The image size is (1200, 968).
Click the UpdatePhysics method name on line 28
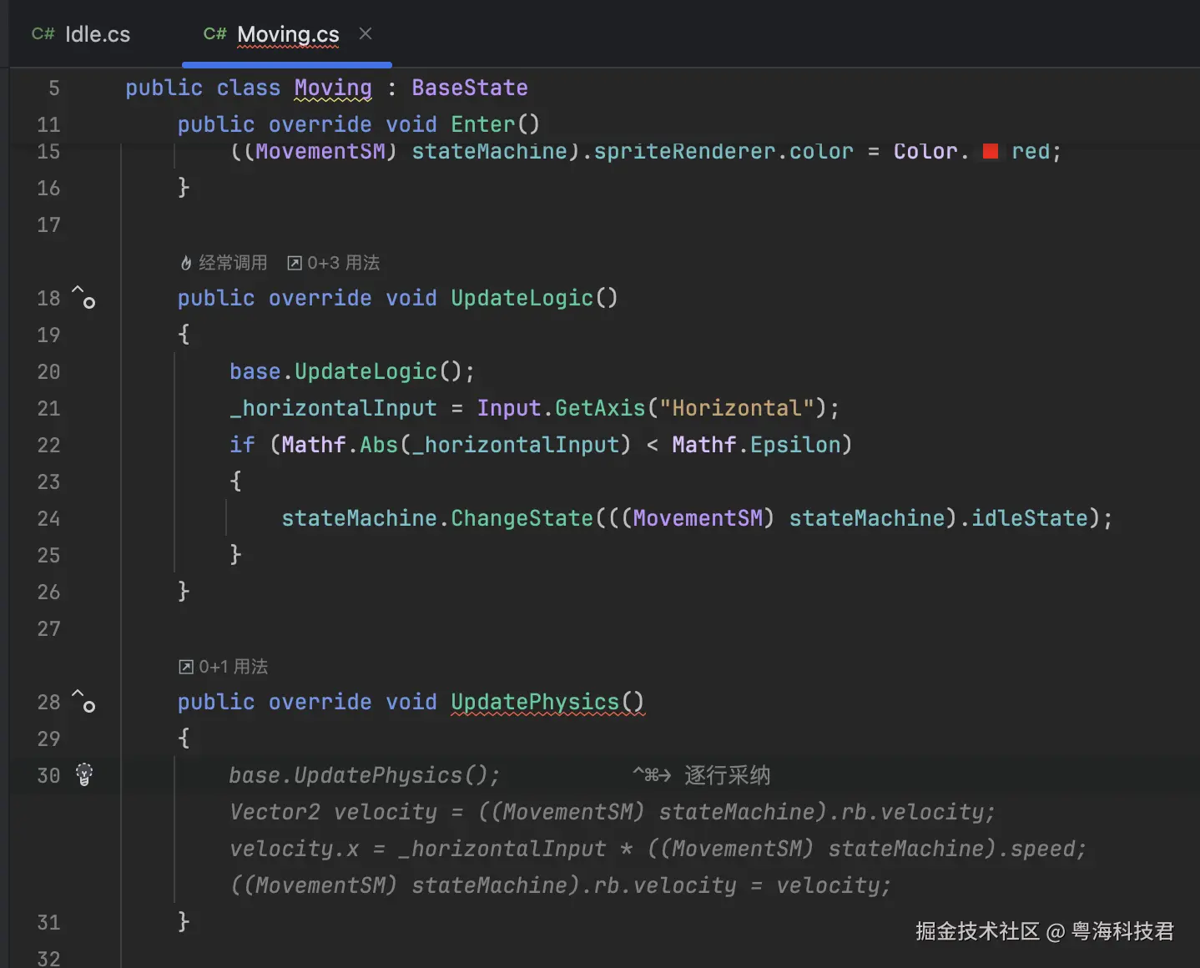(x=535, y=702)
